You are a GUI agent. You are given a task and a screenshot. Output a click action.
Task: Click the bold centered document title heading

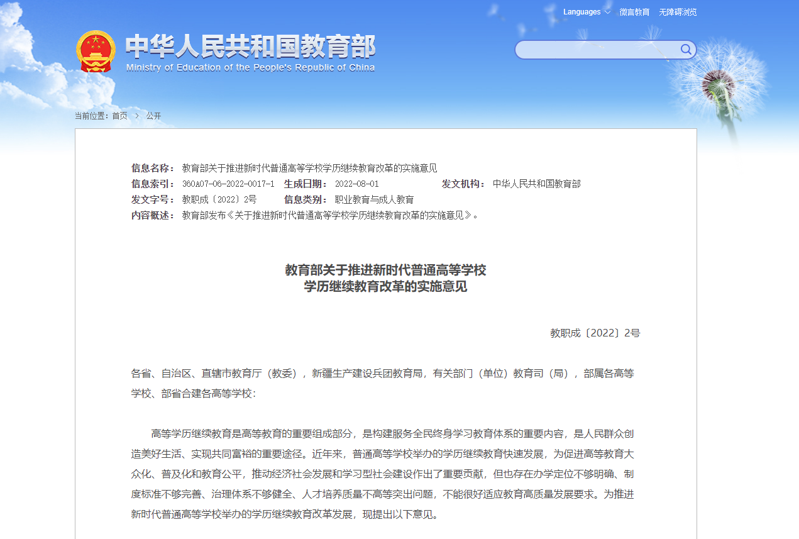[x=385, y=278]
